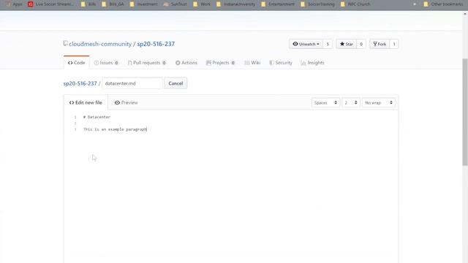Open the Issues tab

(x=106, y=63)
